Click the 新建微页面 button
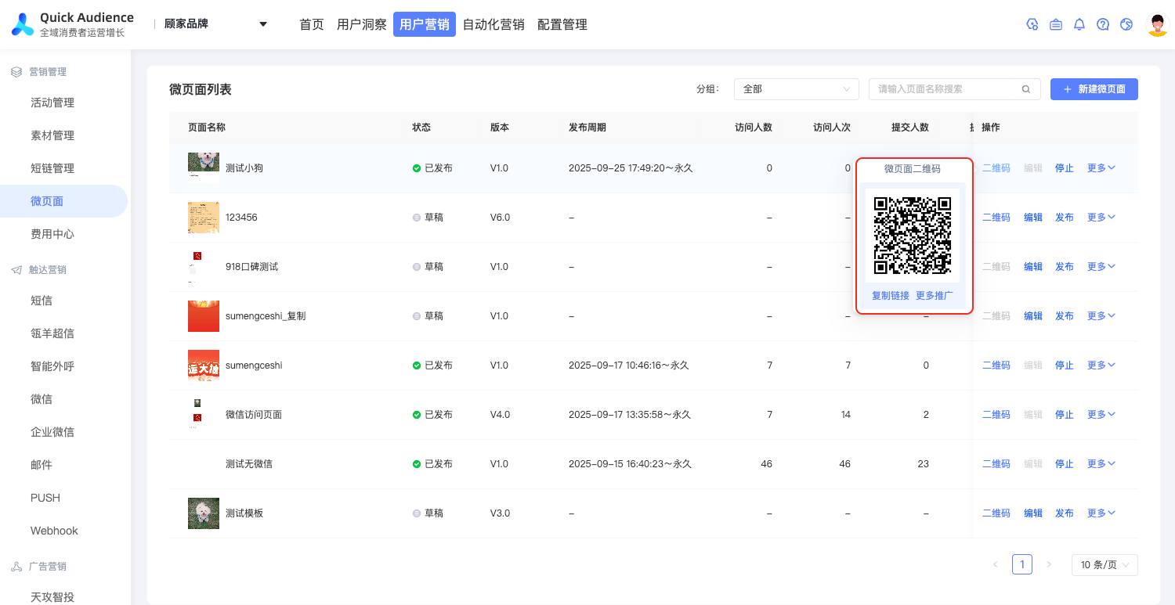The height and width of the screenshot is (605, 1175). (1094, 89)
